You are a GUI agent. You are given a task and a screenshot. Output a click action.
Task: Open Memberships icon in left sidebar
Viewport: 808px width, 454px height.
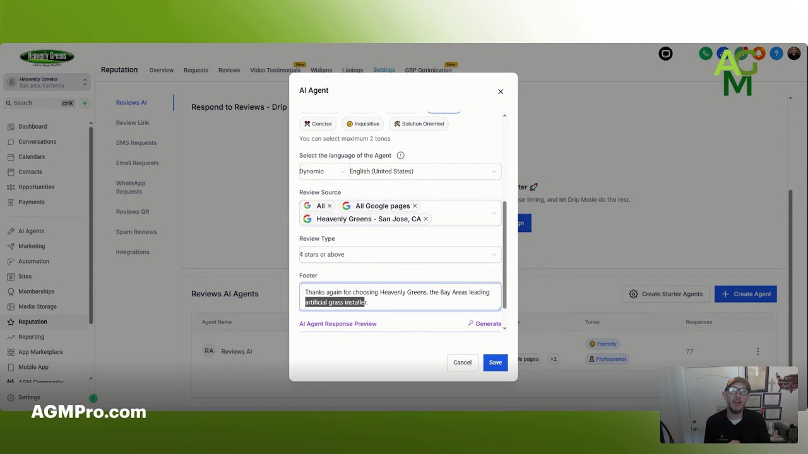click(x=11, y=291)
